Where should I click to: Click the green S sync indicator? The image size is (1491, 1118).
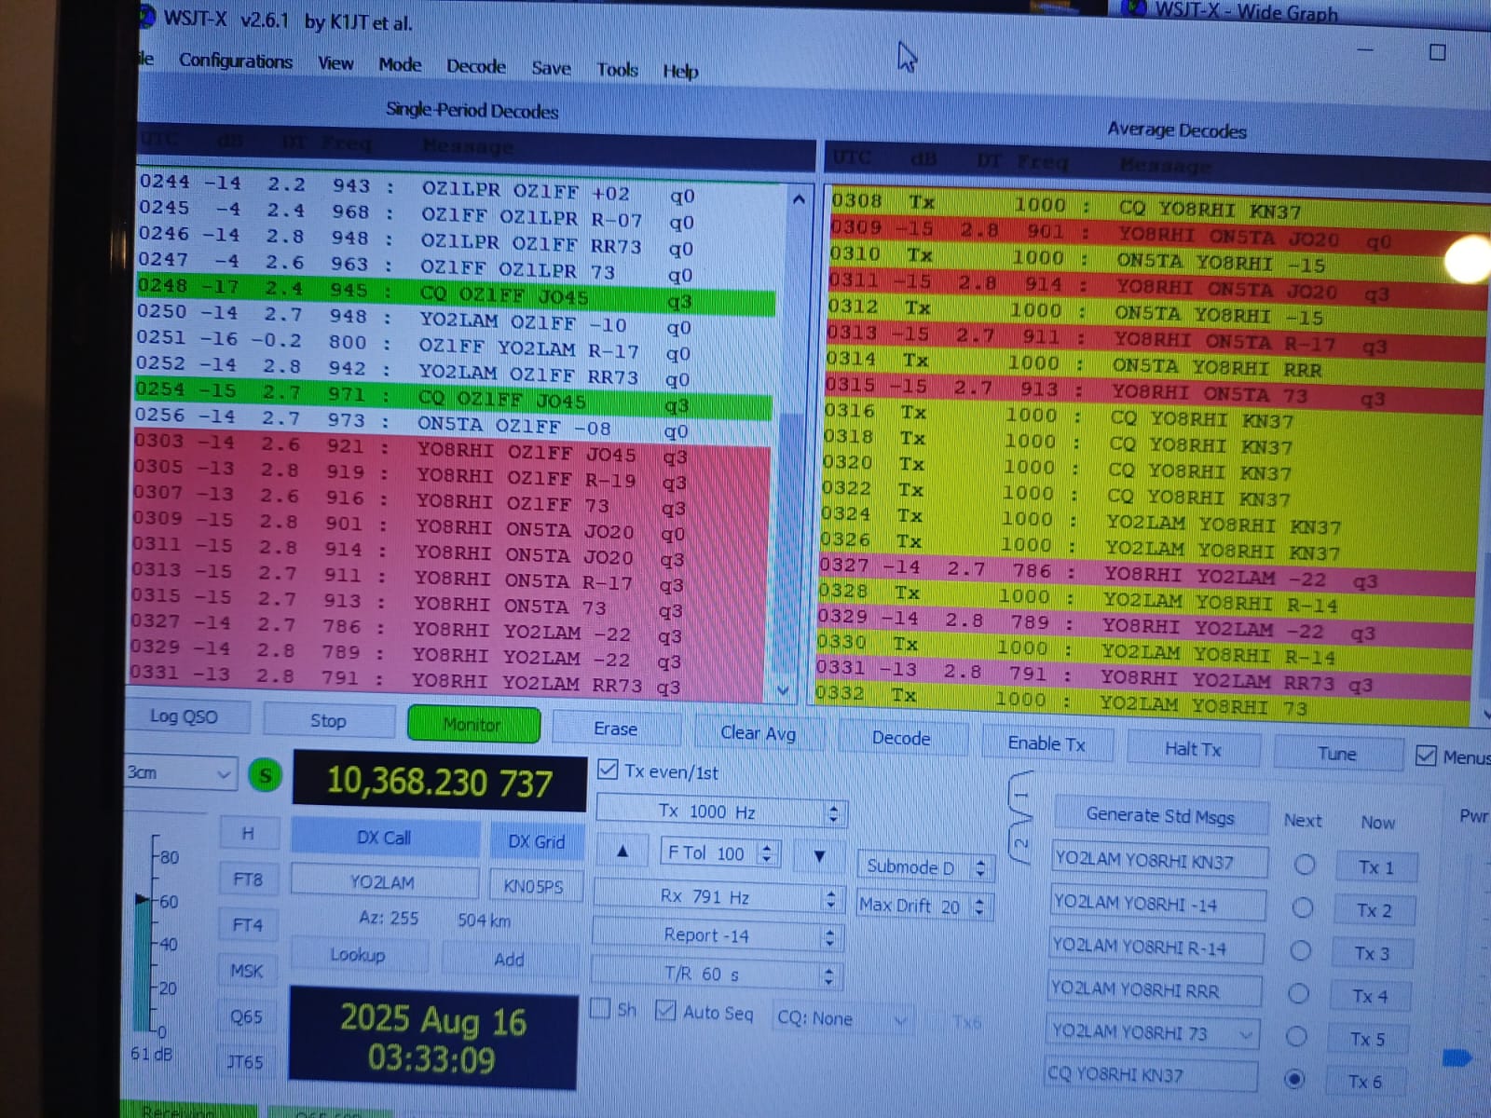pyautogui.click(x=266, y=775)
